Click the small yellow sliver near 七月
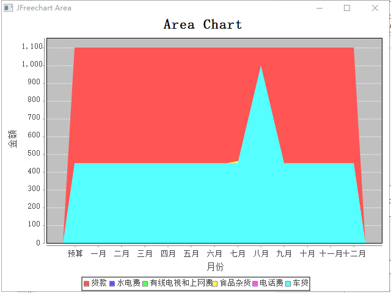This screenshot has width=391, height=293. (234, 162)
